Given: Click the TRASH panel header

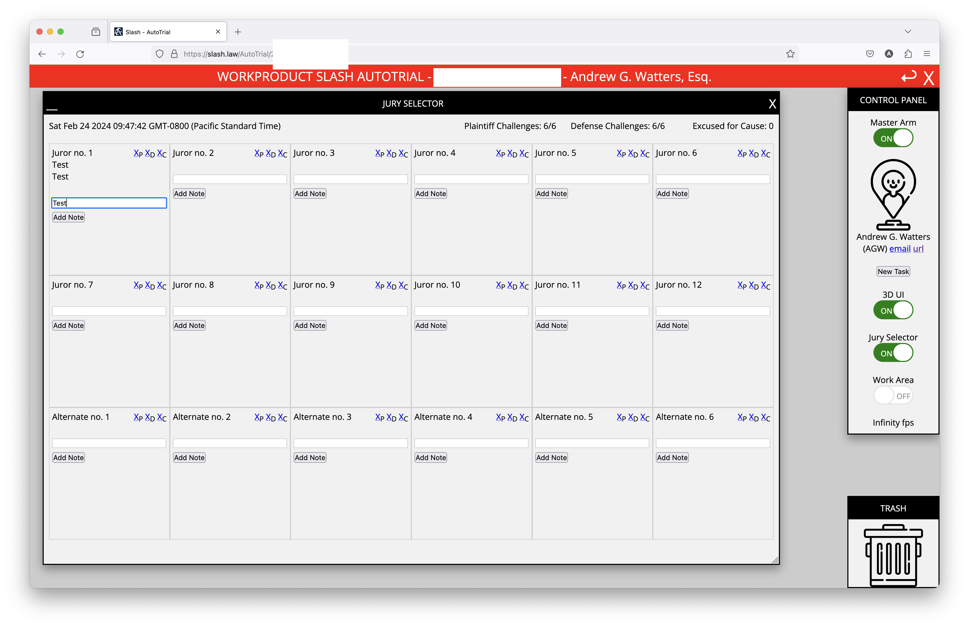Looking at the screenshot, I should [893, 508].
